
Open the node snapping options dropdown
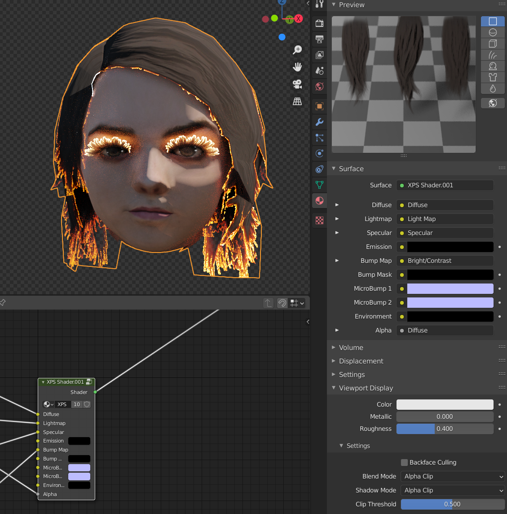coord(297,303)
